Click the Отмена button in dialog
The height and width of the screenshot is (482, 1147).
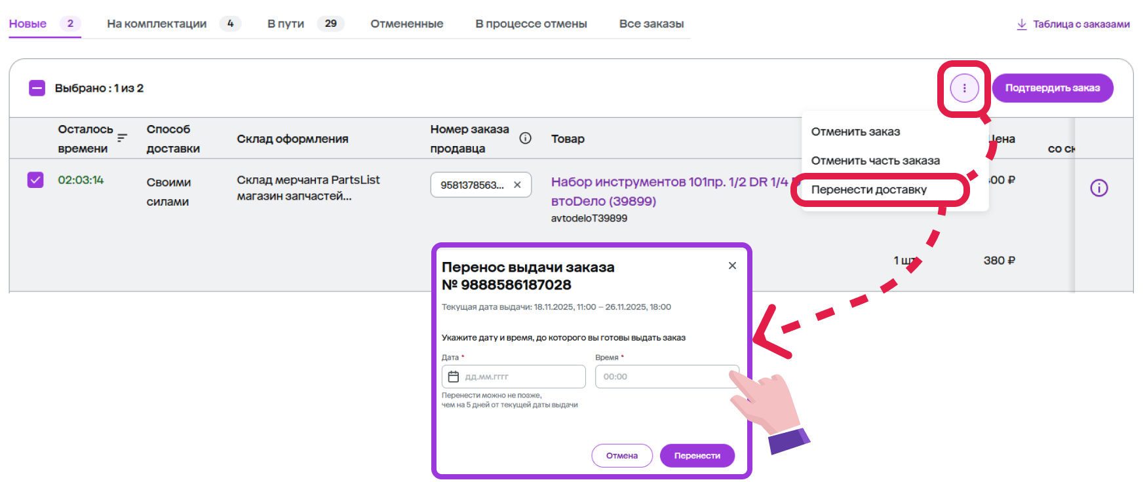(x=621, y=456)
